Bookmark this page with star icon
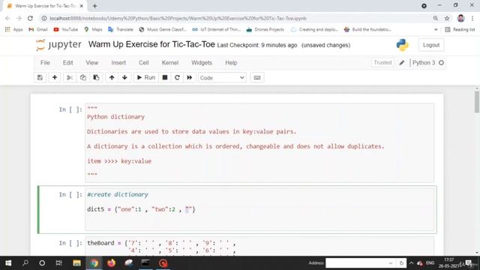The width and height of the screenshot is (480, 270). pyautogui.click(x=447, y=18)
